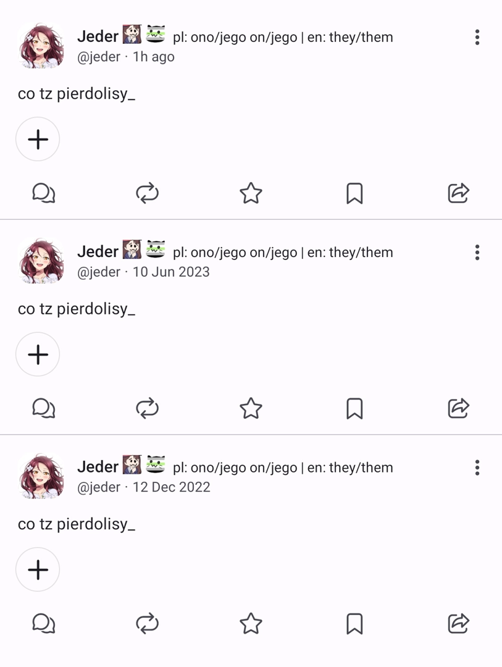Open more options for the 1h ago post
The image size is (502, 667).
(x=477, y=37)
